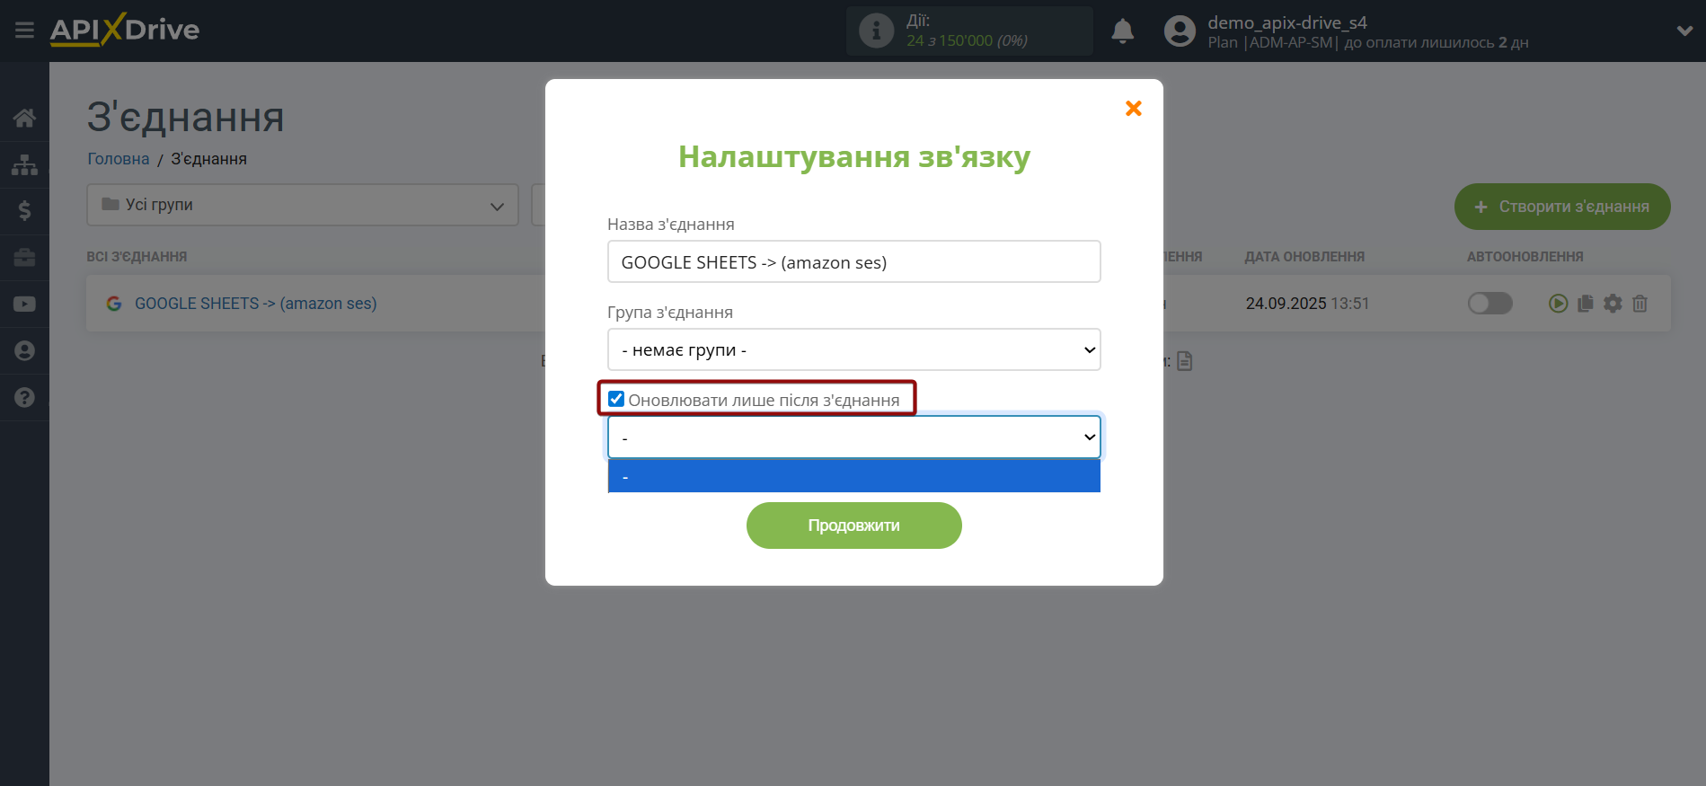This screenshot has width=1706, height=786.
Task: Click the Головна breadcrumb link
Action: pos(119,159)
